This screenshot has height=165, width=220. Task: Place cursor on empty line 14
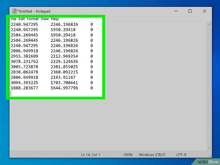pyautogui.click(x=56, y=93)
